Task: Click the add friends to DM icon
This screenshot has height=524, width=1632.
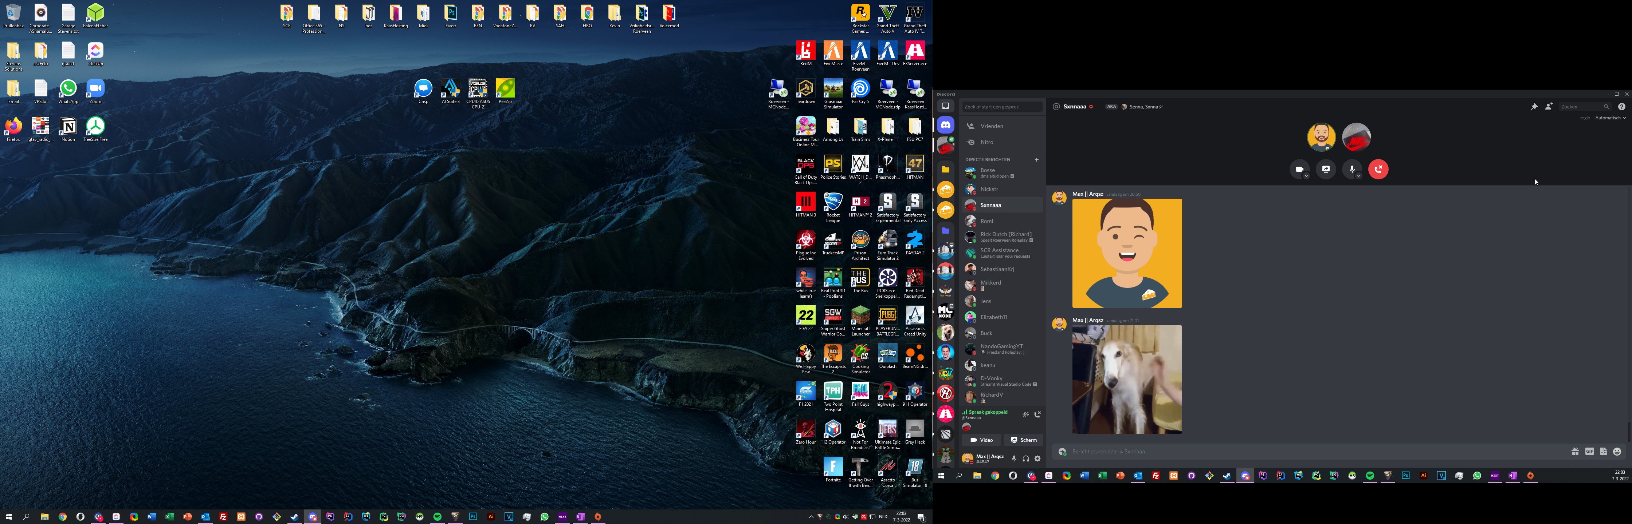Action: (x=1548, y=107)
